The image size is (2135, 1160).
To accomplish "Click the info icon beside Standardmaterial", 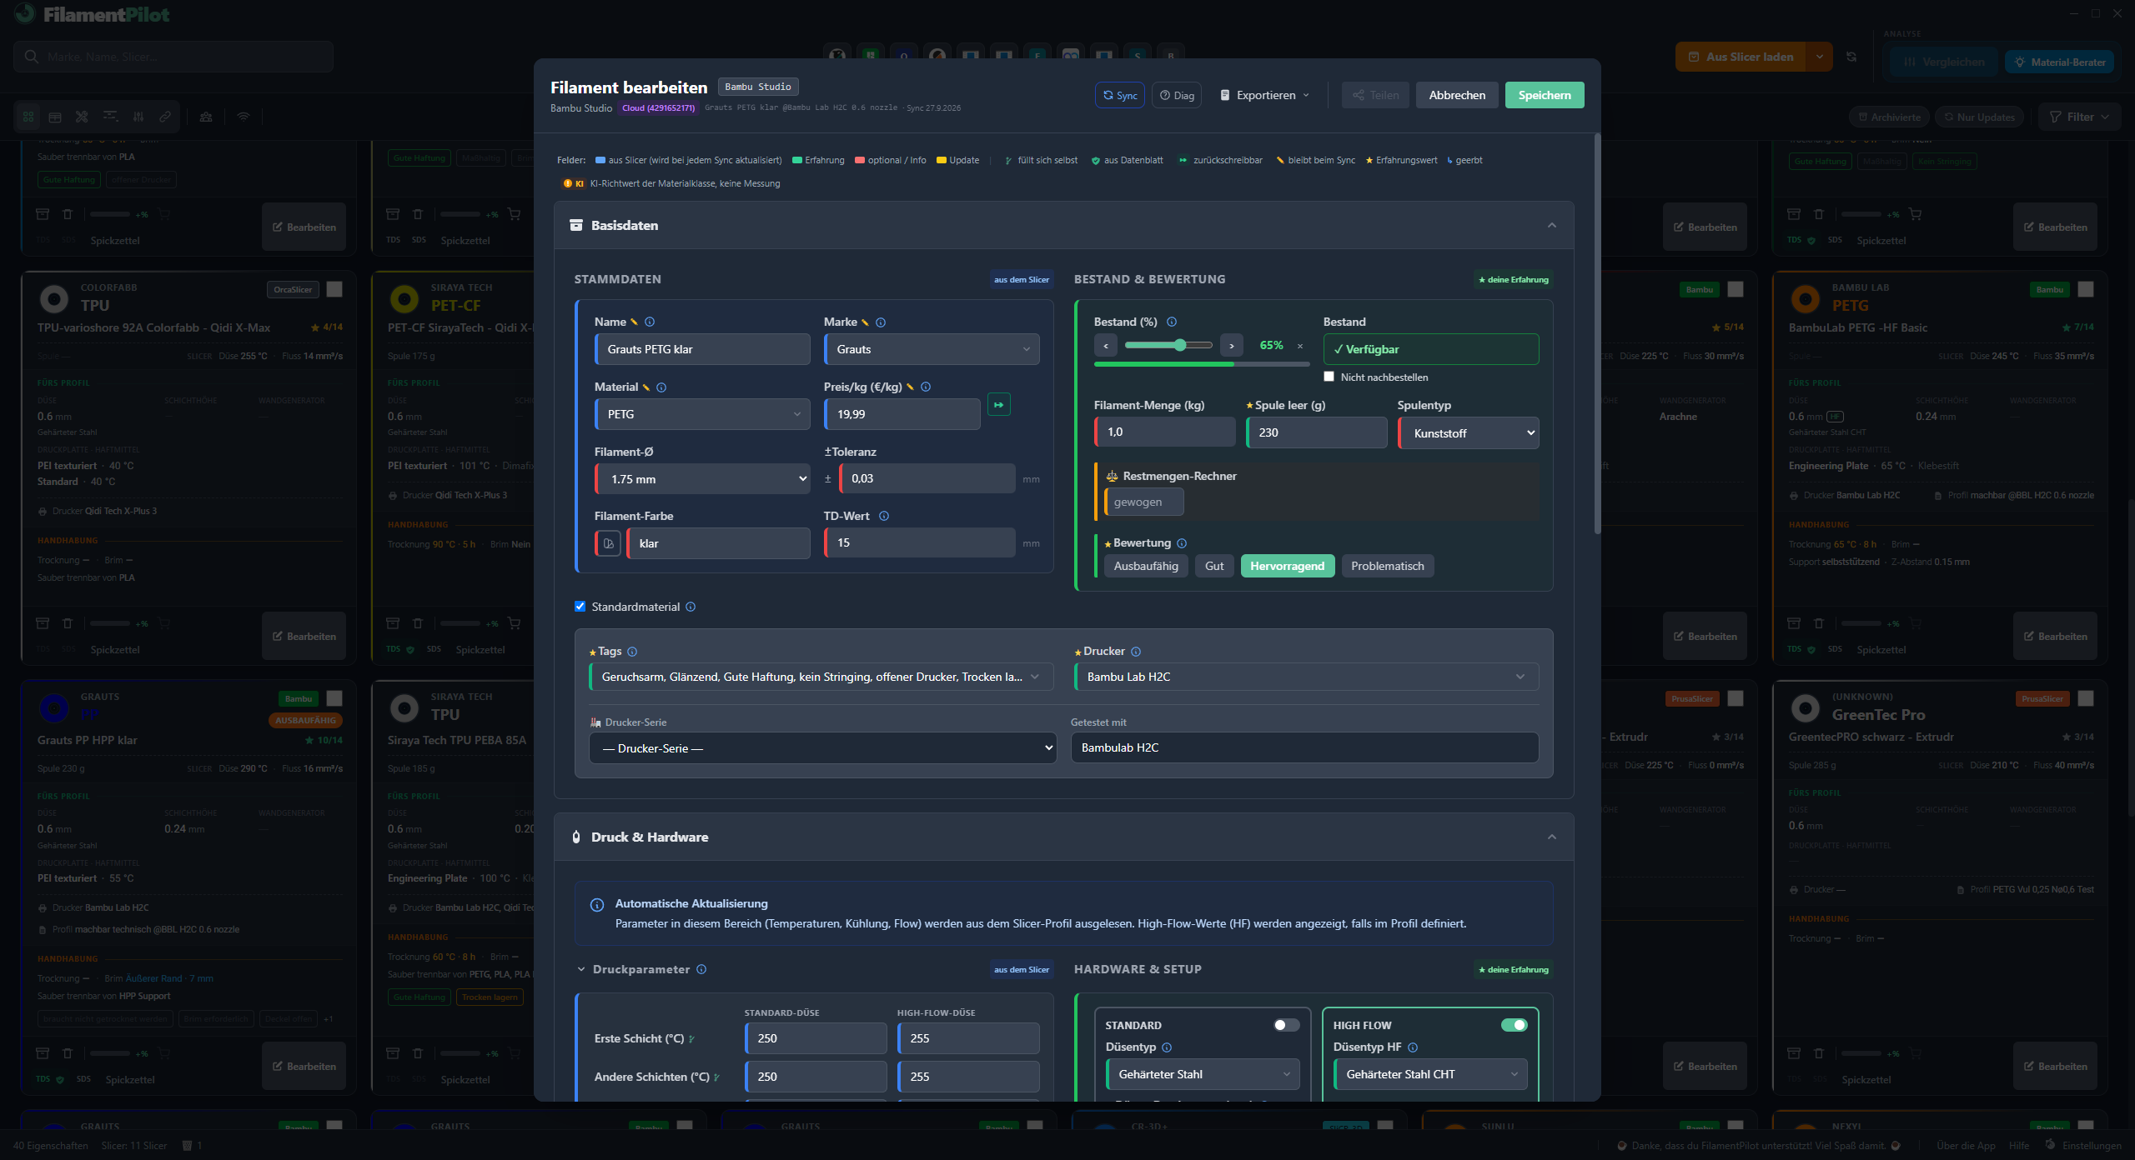I will click(691, 607).
